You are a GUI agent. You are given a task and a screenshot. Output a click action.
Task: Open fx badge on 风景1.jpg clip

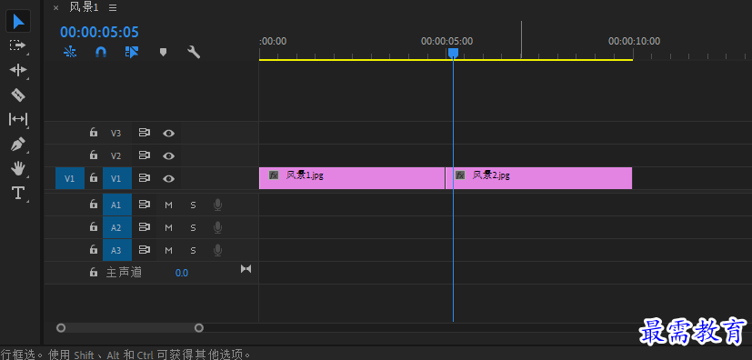[274, 175]
